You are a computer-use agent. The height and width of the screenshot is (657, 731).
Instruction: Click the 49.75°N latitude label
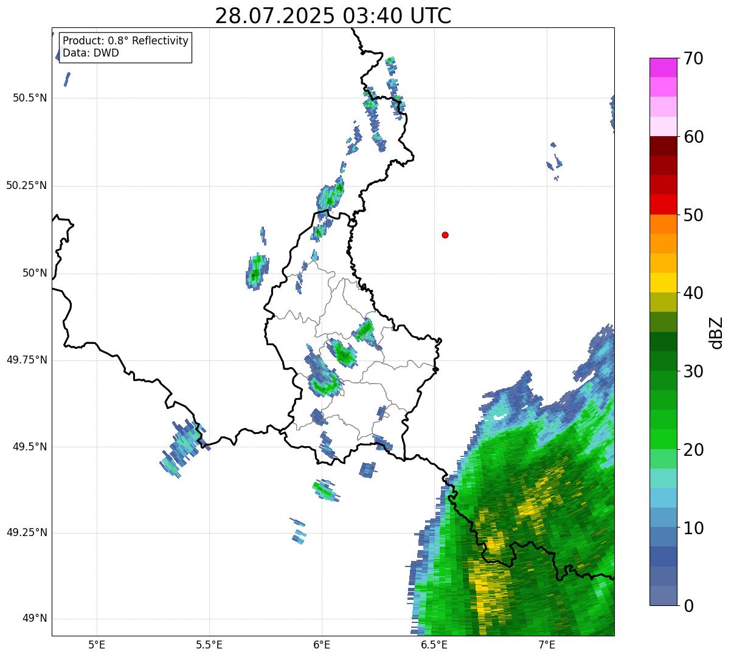click(27, 360)
